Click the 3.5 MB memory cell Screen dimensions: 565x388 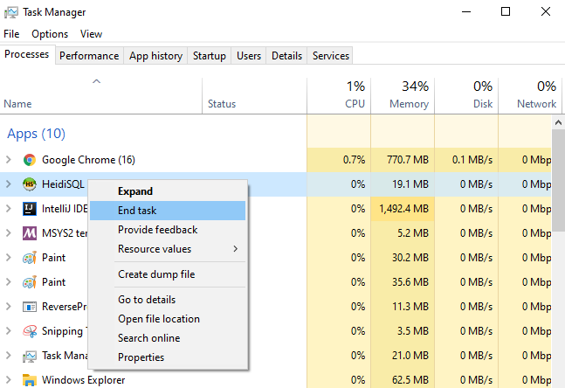[x=403, y=331]
